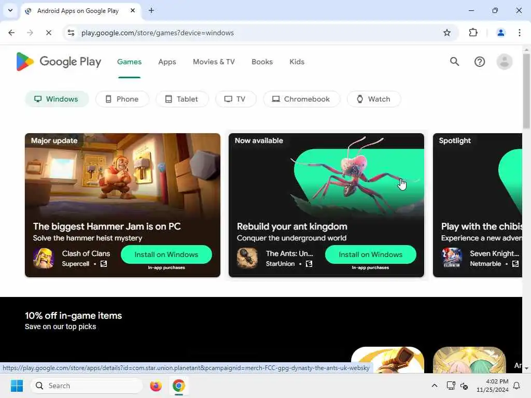
Task: Select the Watch device filter chip
Action: [374, 99]
